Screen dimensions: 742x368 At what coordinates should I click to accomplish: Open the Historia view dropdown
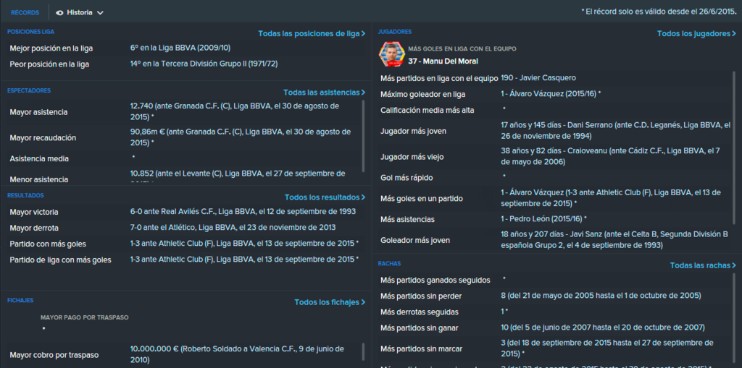pyautogui.click(x=80, y=13)
